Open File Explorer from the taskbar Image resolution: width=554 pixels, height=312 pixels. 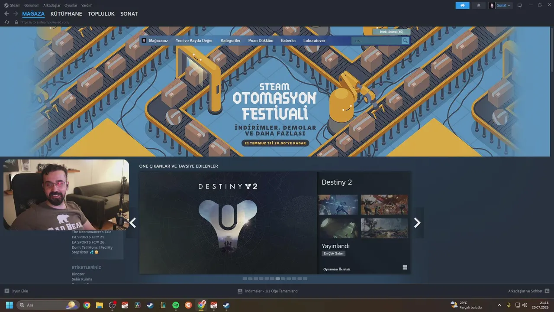(x=100, y=305)
